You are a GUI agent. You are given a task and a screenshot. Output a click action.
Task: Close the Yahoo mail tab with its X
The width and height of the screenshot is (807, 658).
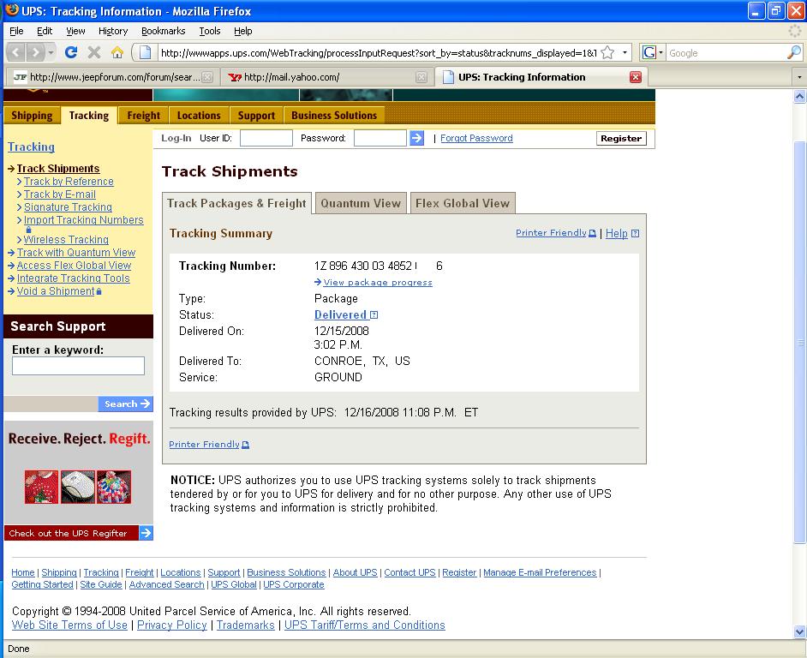click(421, 77)
